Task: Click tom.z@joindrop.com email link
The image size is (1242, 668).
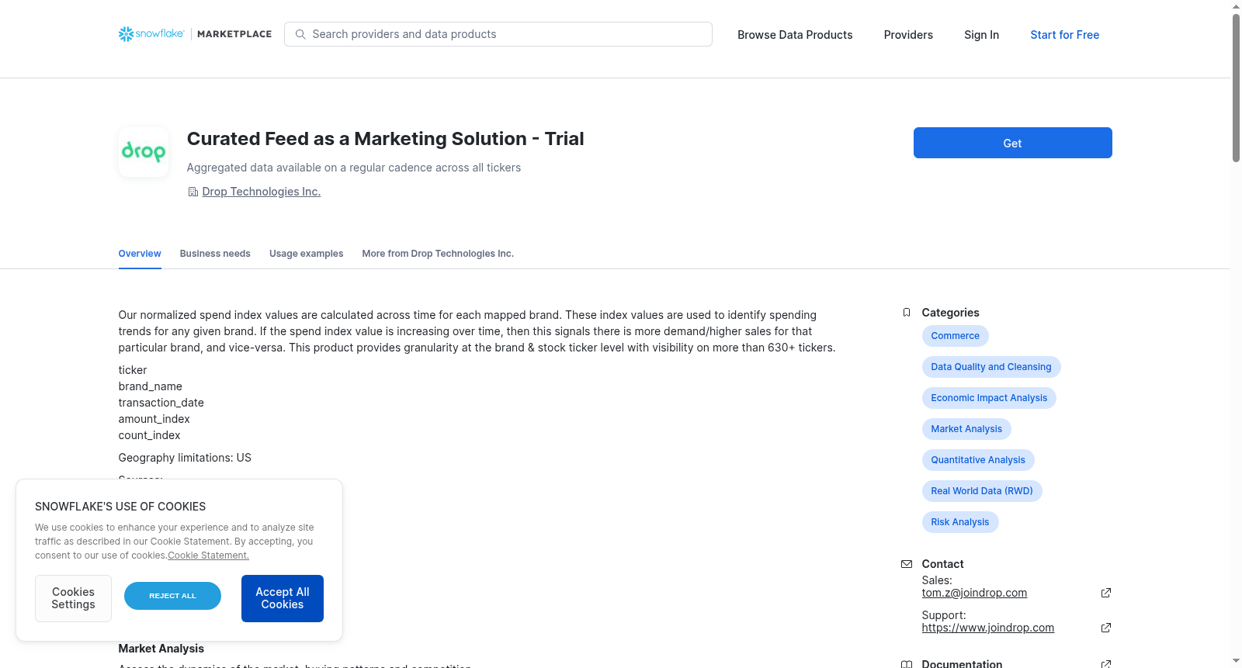Action: tap(974, 593)
